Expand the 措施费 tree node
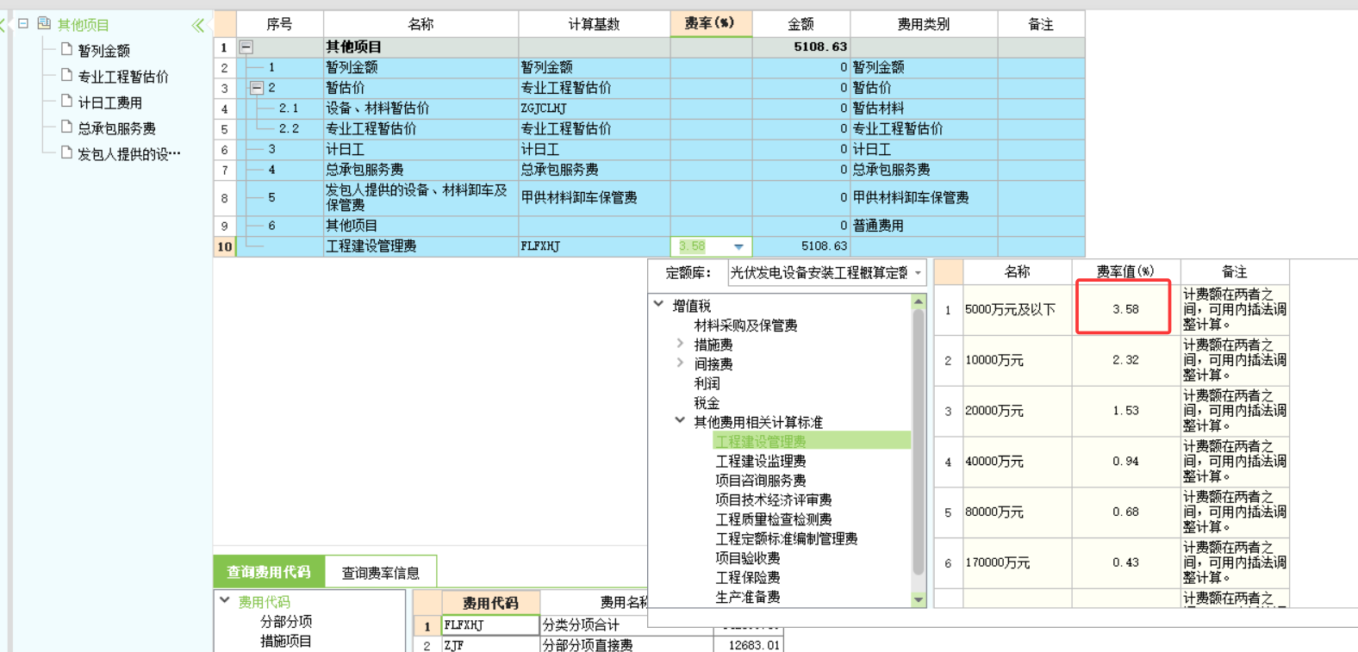The image size is (1358, 652). 681,344
